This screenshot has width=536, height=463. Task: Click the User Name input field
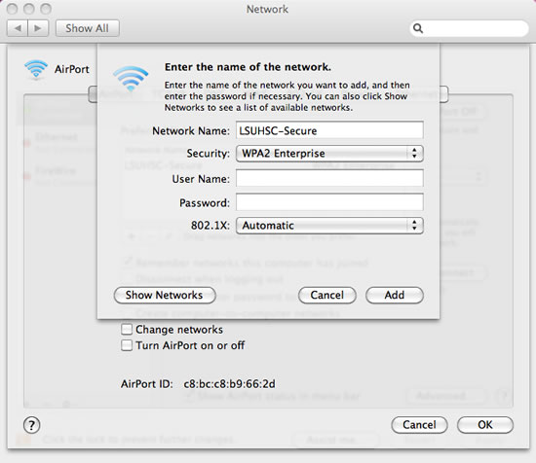coord(329,178)
